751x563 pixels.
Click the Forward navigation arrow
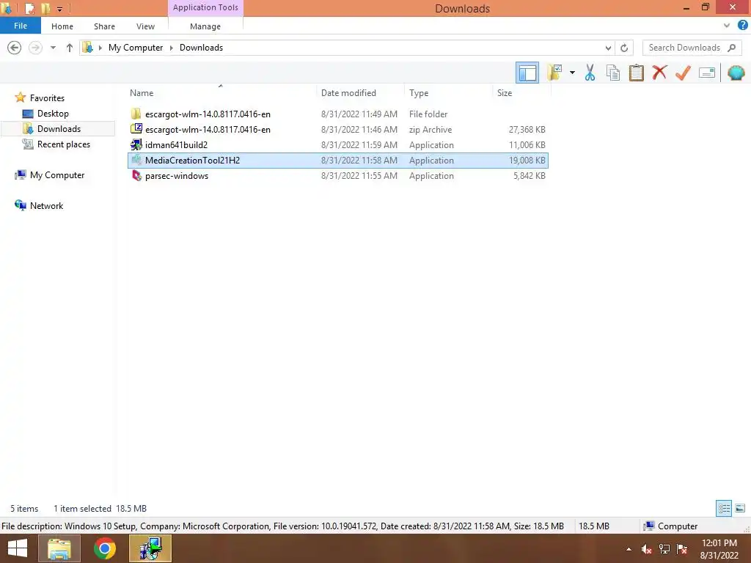35,48
